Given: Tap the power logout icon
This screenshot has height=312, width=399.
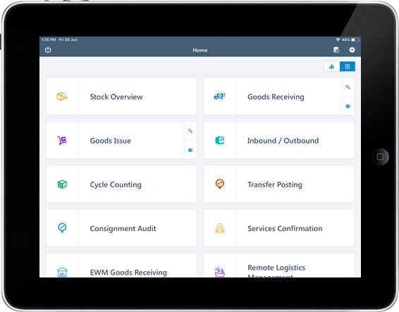Looking at the screenshot, I should (48, 50).
